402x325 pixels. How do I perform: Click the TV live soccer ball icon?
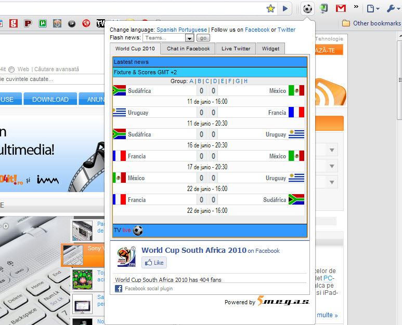click(x=138, y=231)
